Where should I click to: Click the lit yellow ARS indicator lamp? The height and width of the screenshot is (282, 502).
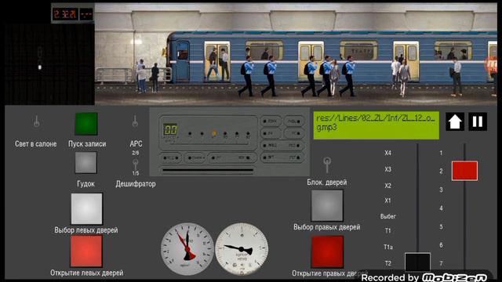(x=214, y=133)
